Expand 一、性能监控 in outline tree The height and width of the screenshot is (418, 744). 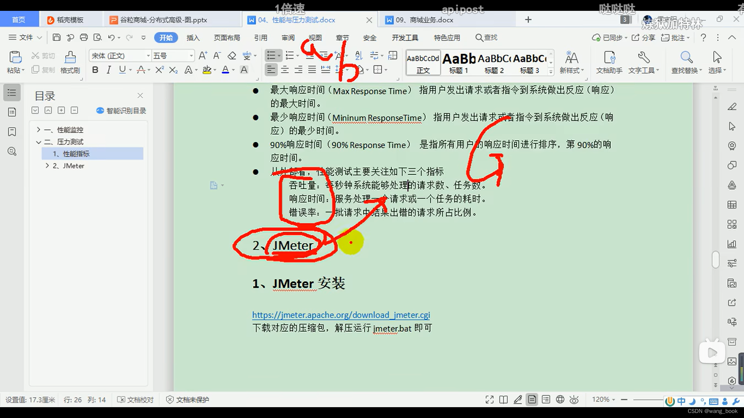38,130
